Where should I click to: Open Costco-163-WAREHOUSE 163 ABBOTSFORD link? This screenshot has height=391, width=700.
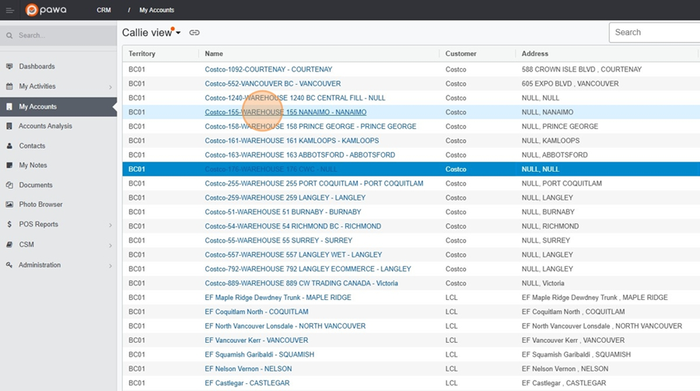[x=300, y=155]
